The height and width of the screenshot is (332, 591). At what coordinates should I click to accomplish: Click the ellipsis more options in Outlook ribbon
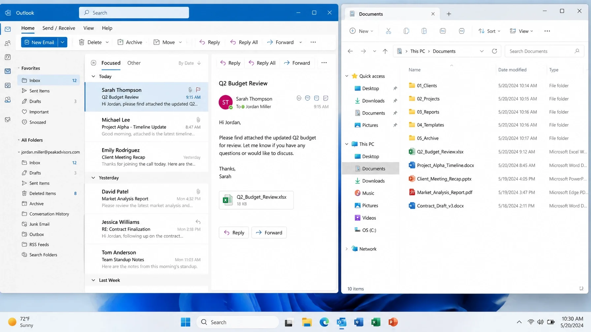pyautogui.click(x=313, y=42)
